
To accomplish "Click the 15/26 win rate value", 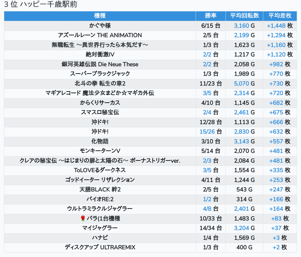I will click(207, 132).
